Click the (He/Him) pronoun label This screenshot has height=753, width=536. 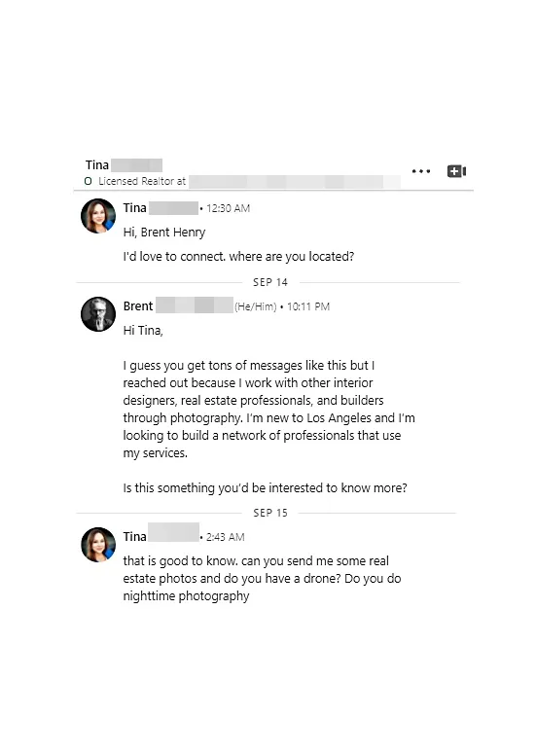(x=256, y=306)
